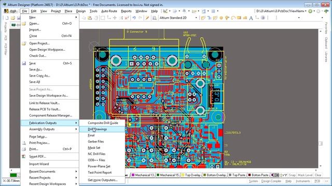
Task: Click the grid icon in the utilities toolbar
Action: click(213, 11)
